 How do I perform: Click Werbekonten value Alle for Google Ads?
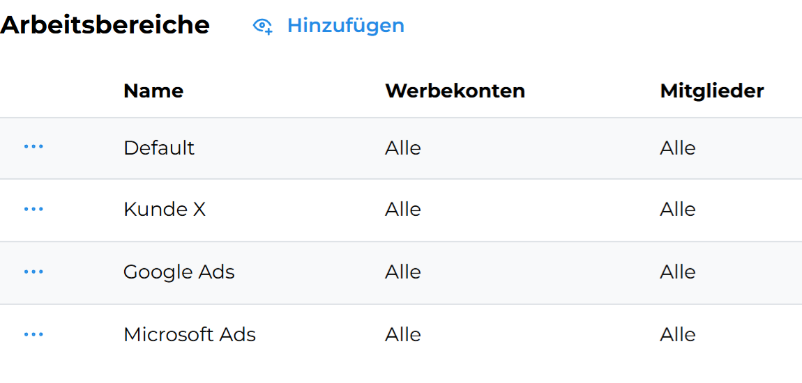click(403, 272)
